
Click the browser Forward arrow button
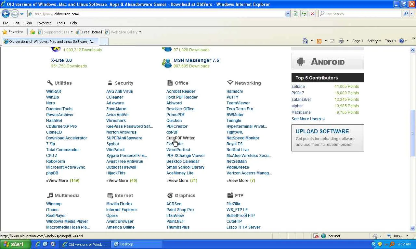[x=15, y=14]
